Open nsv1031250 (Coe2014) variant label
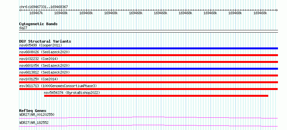The image size is (287, 130). click(x=39, y=79)
